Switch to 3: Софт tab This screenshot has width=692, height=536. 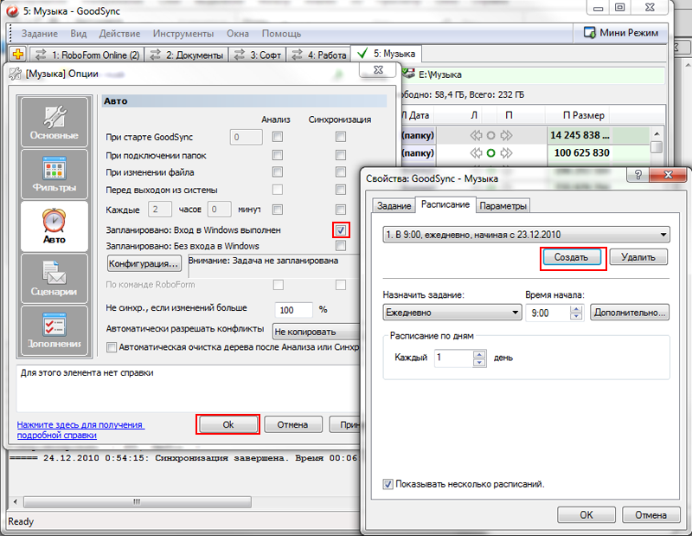click(x=257, y=55)
